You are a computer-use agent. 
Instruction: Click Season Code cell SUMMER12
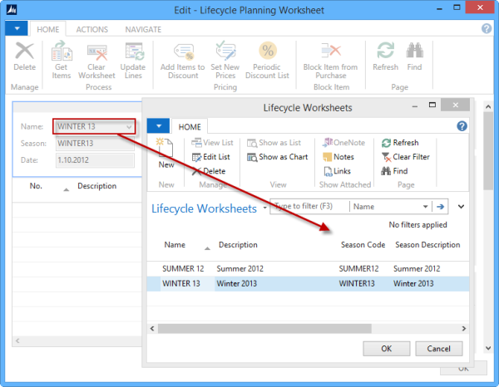tap(358, 269)
